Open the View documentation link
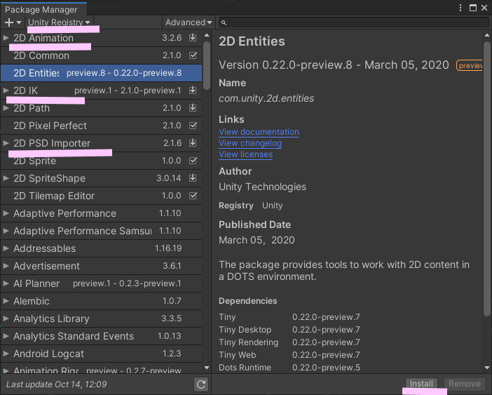The image size is (492, 395). [x=259, y=132]
